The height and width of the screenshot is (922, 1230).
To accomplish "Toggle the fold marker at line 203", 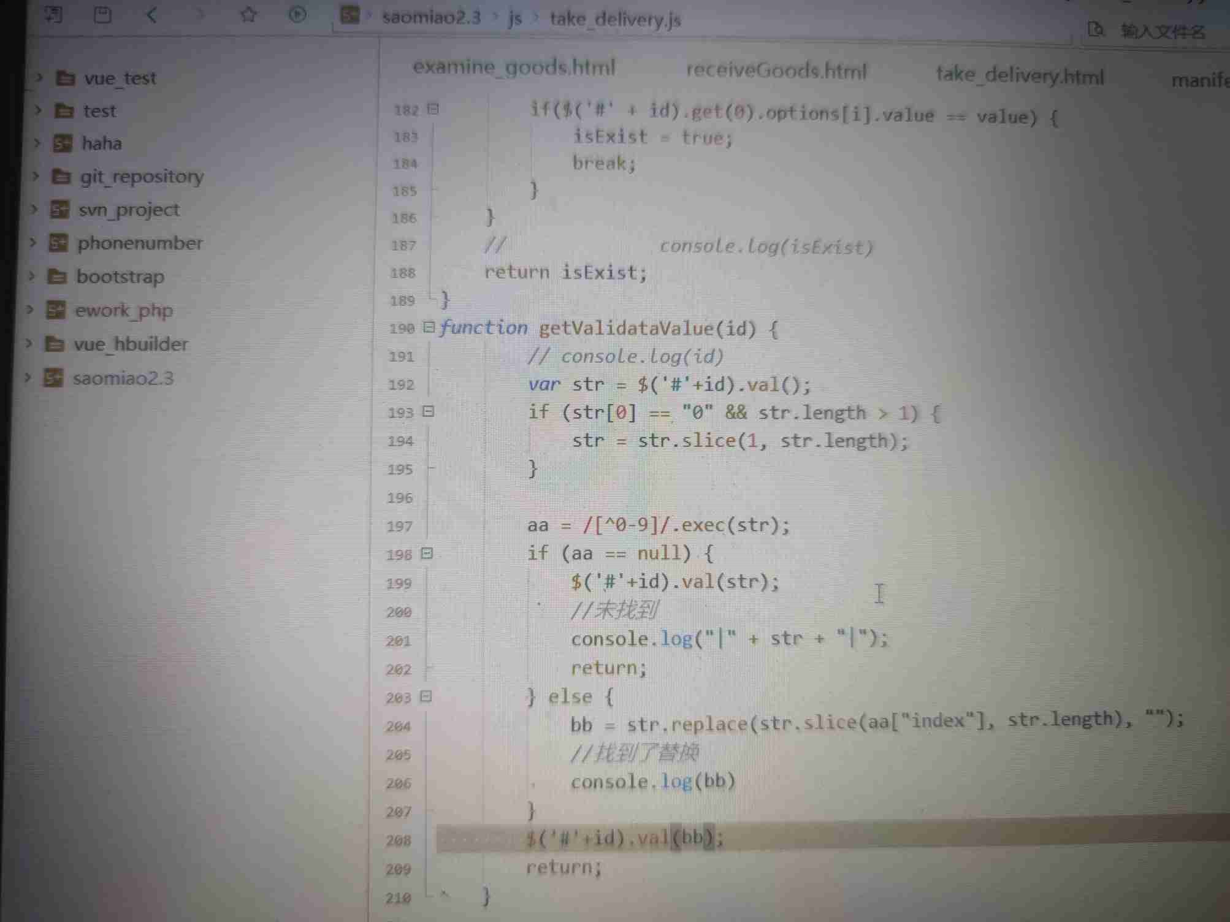I will 426,696.
